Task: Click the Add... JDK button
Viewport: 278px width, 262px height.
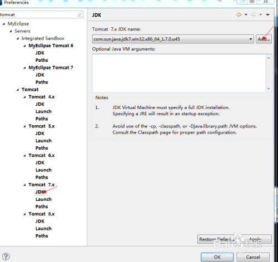Action: [264, 39]
